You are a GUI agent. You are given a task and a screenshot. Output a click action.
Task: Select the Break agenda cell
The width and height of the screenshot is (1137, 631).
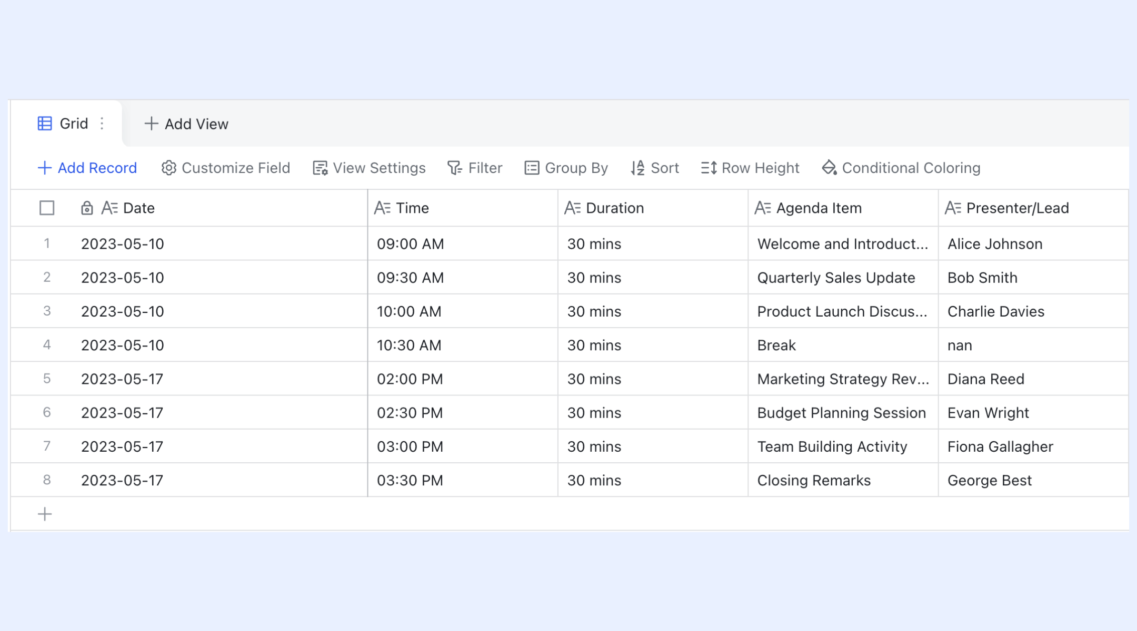(x=843, y=345)
